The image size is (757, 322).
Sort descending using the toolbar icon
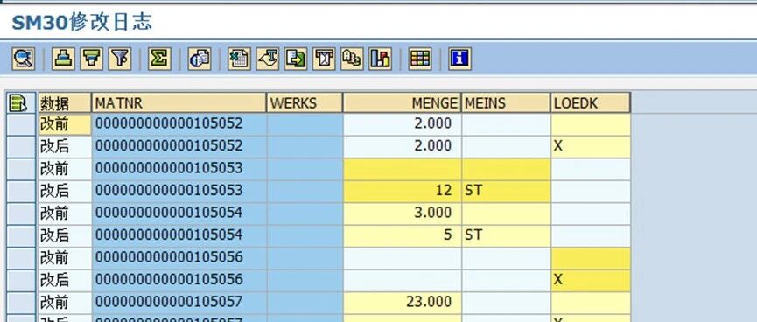point(92,59)
